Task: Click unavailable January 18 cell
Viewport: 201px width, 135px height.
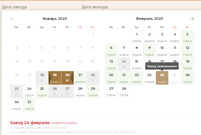Action: 42,78
